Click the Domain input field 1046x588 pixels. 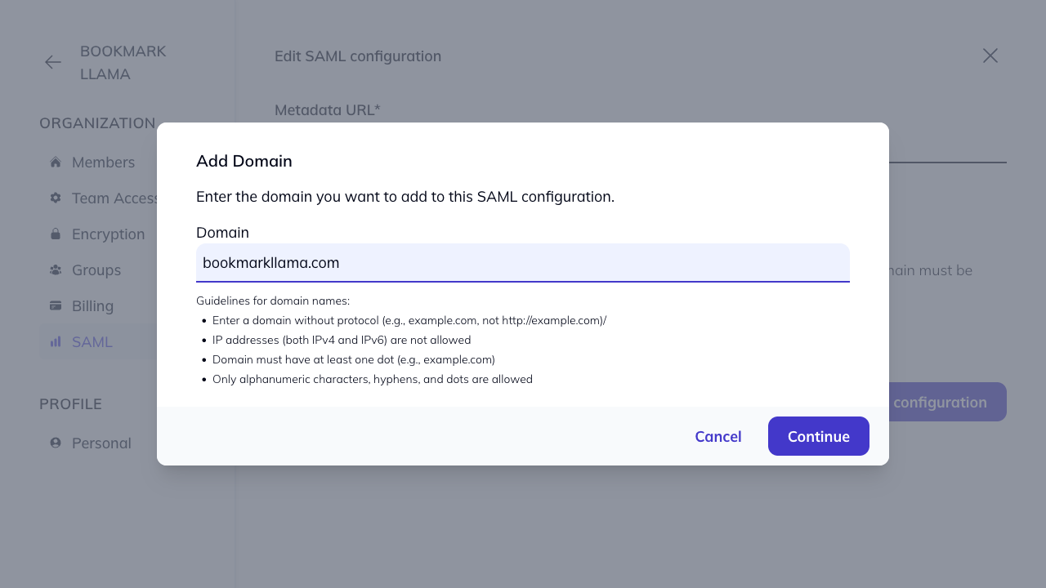click(x=523, y=263)
